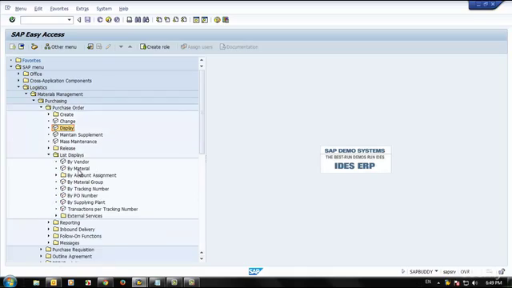Click the SAP Menu icon
The image size is (512, 288).
[x=22, y=46]
